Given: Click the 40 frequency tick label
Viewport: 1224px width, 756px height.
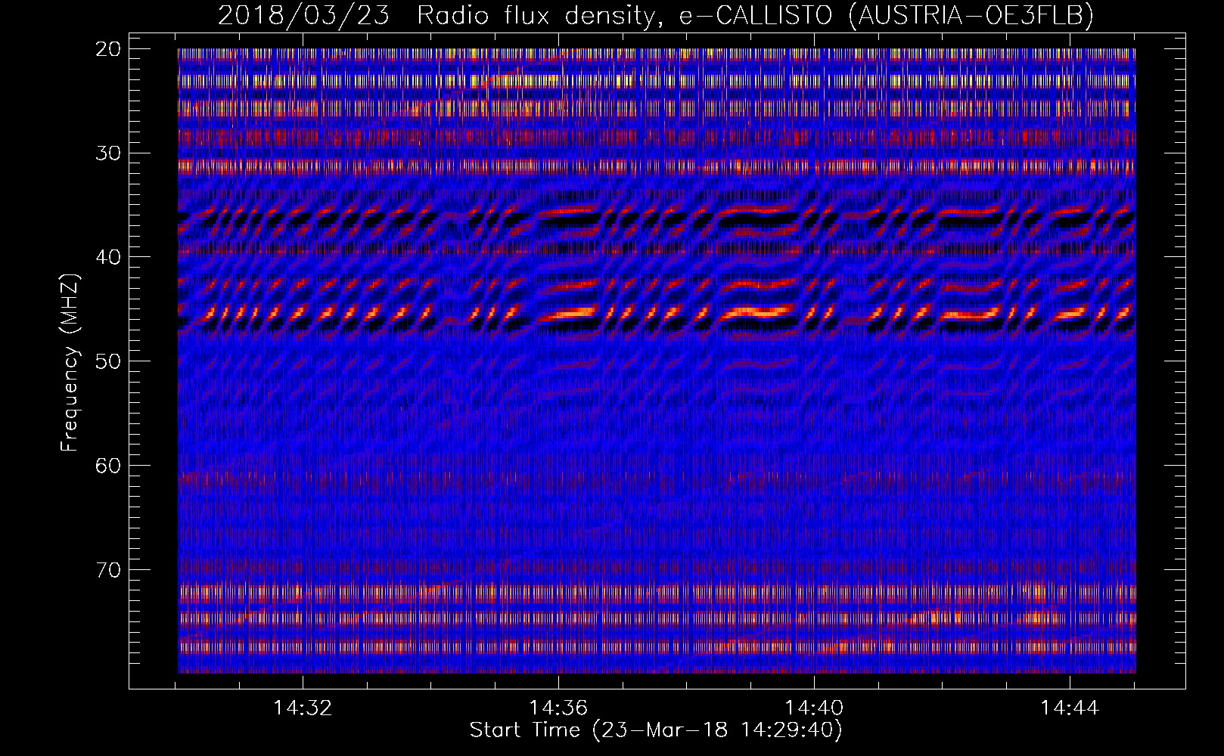Looking at the screenshot, I should pos(109,257).
